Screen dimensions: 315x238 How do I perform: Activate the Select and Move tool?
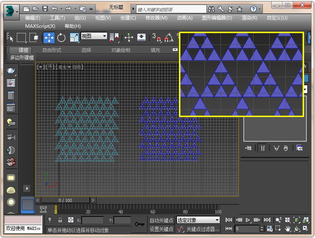click(49, 38)
